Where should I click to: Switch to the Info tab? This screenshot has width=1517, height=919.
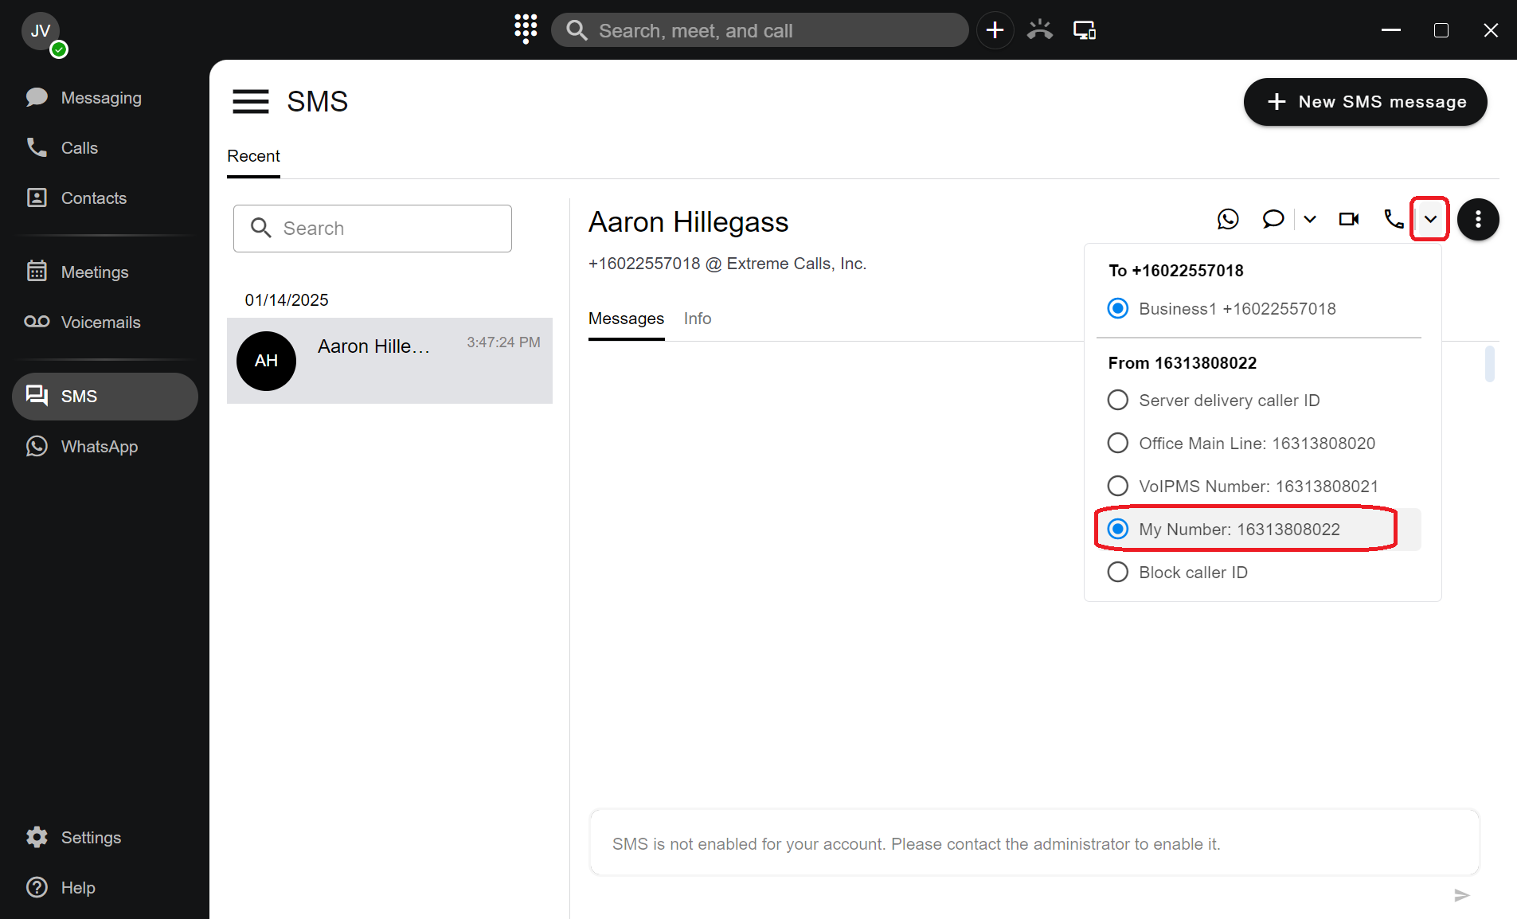pos(697,319)
